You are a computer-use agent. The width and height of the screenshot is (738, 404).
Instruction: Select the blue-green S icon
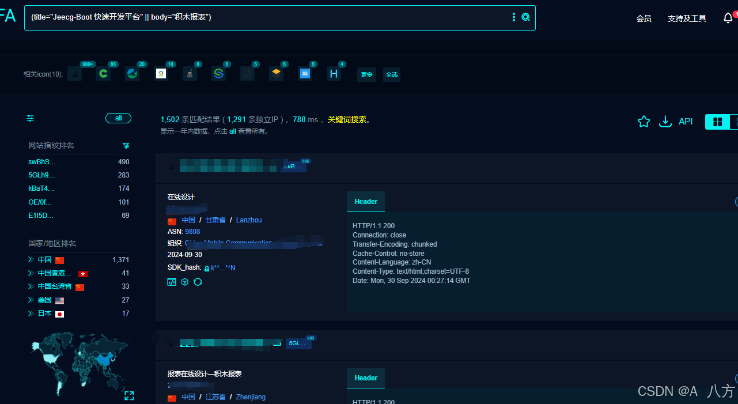218,73
